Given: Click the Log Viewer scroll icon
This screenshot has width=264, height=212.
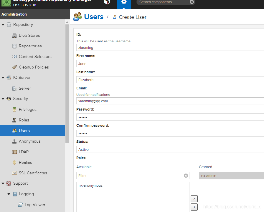Looking at the screenshot, I should pos(20,205).
